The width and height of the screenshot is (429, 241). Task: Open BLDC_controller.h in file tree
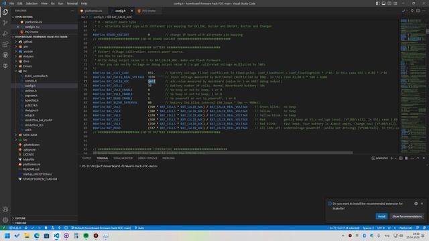point(36,76)
